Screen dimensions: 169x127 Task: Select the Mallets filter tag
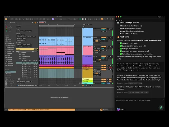coord(30,37)
